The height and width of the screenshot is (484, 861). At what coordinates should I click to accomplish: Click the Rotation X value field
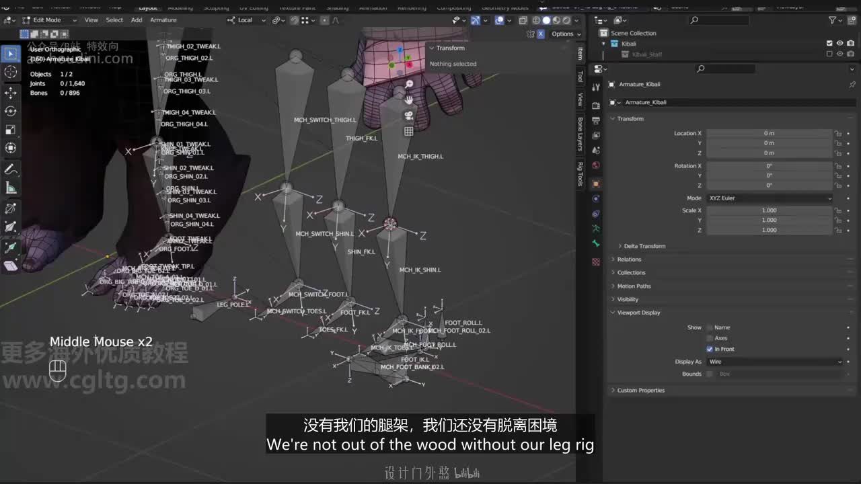(x=769, y=166)
